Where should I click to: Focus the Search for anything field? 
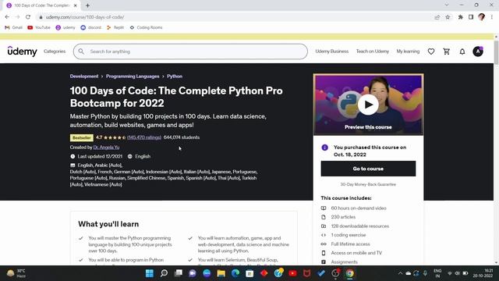pyautogui.click(x=190, y=52)
